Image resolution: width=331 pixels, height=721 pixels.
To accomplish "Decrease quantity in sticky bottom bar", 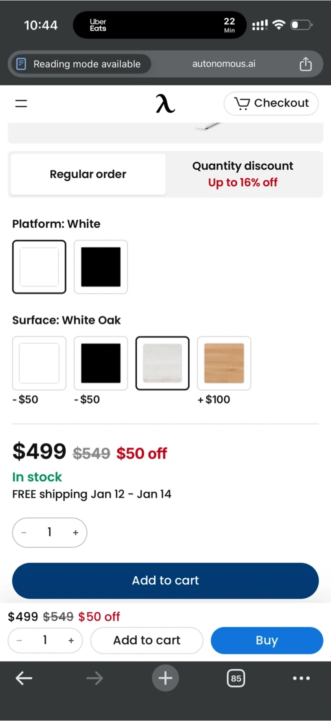I will 19,640.
